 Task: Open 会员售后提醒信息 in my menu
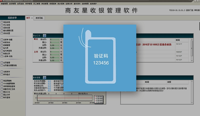(x=9, y=65)
